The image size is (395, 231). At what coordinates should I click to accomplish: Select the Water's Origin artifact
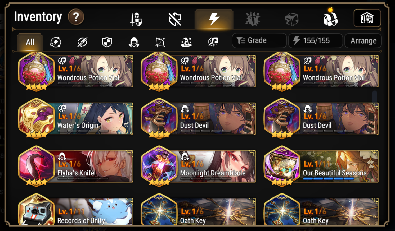click(x=75, y=118)
